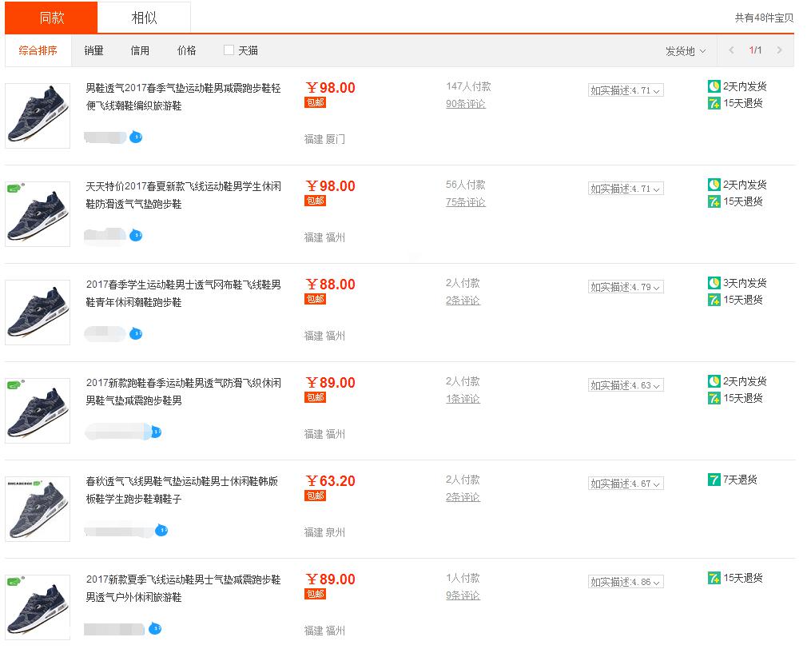Go to next page arrow
The width and height of the screenshot is (811, 653).
click(x=779, y=50)
